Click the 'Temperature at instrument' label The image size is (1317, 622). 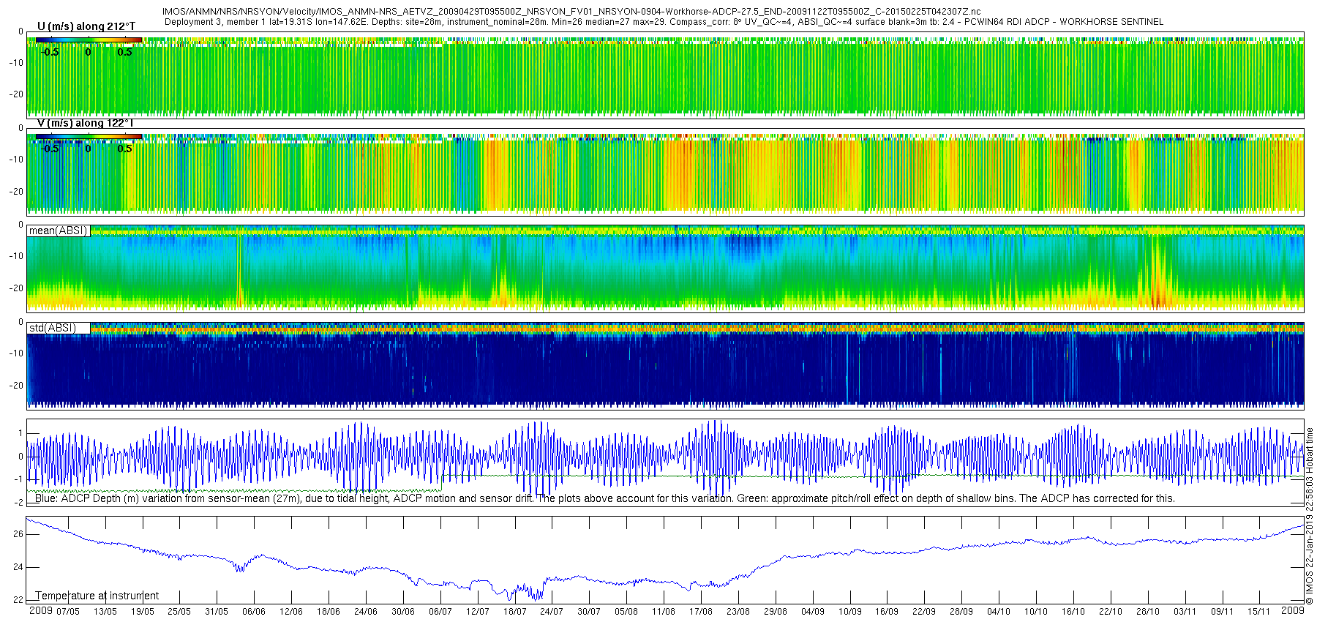pos(97,596)
